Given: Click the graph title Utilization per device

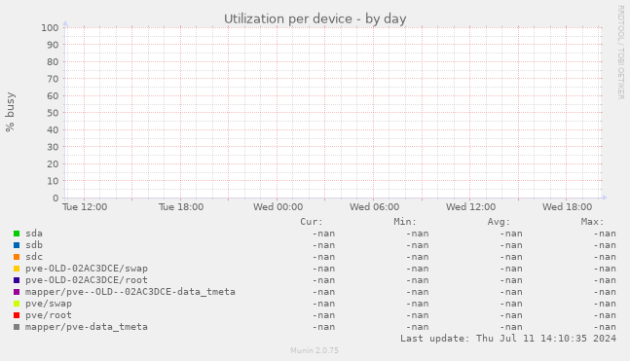Looking at the screenshot, I should [315, 18].
